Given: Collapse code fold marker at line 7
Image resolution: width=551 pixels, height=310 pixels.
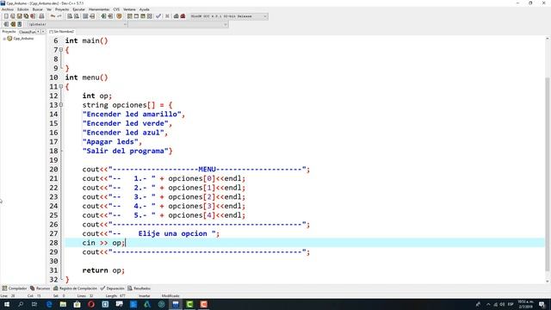Looking at the screenshot, I should coord(61,50).
